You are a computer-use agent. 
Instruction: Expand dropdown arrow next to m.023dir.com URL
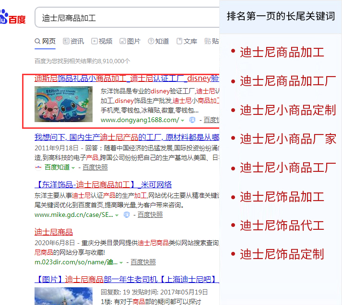(x=121, y=263)
